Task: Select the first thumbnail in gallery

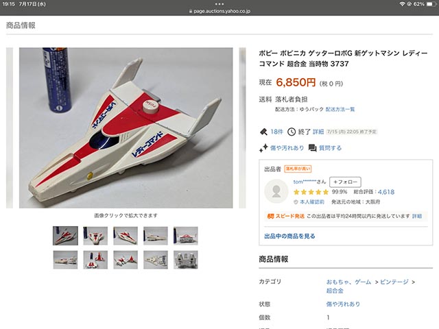Action: coord(66,236)
